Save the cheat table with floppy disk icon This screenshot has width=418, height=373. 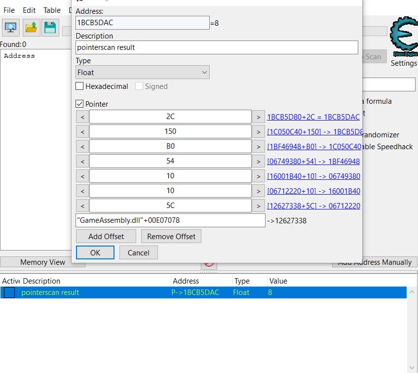pos(50,28)
